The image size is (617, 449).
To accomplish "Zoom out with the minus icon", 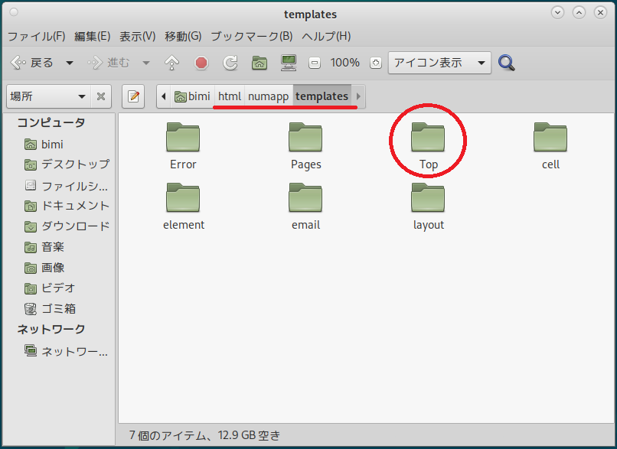I will point(314,63).
